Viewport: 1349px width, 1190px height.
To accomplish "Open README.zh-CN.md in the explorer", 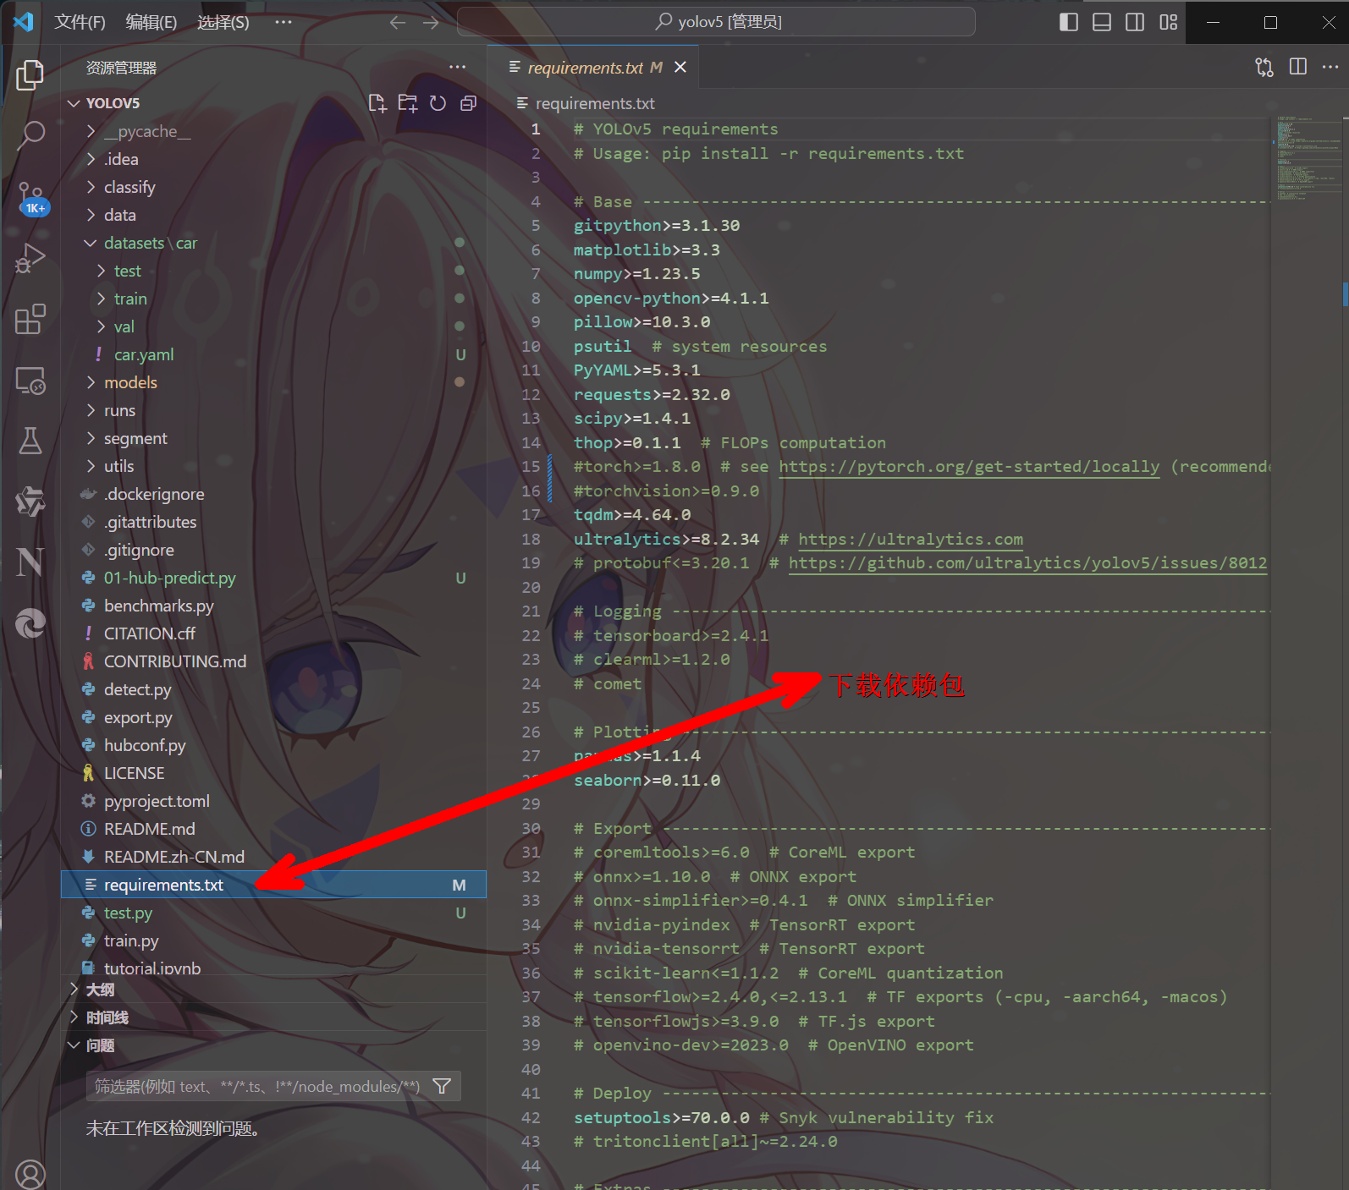I will (x=174, y=857).
